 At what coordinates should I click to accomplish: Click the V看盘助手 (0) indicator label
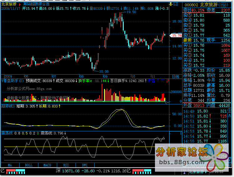coord(12,81)
